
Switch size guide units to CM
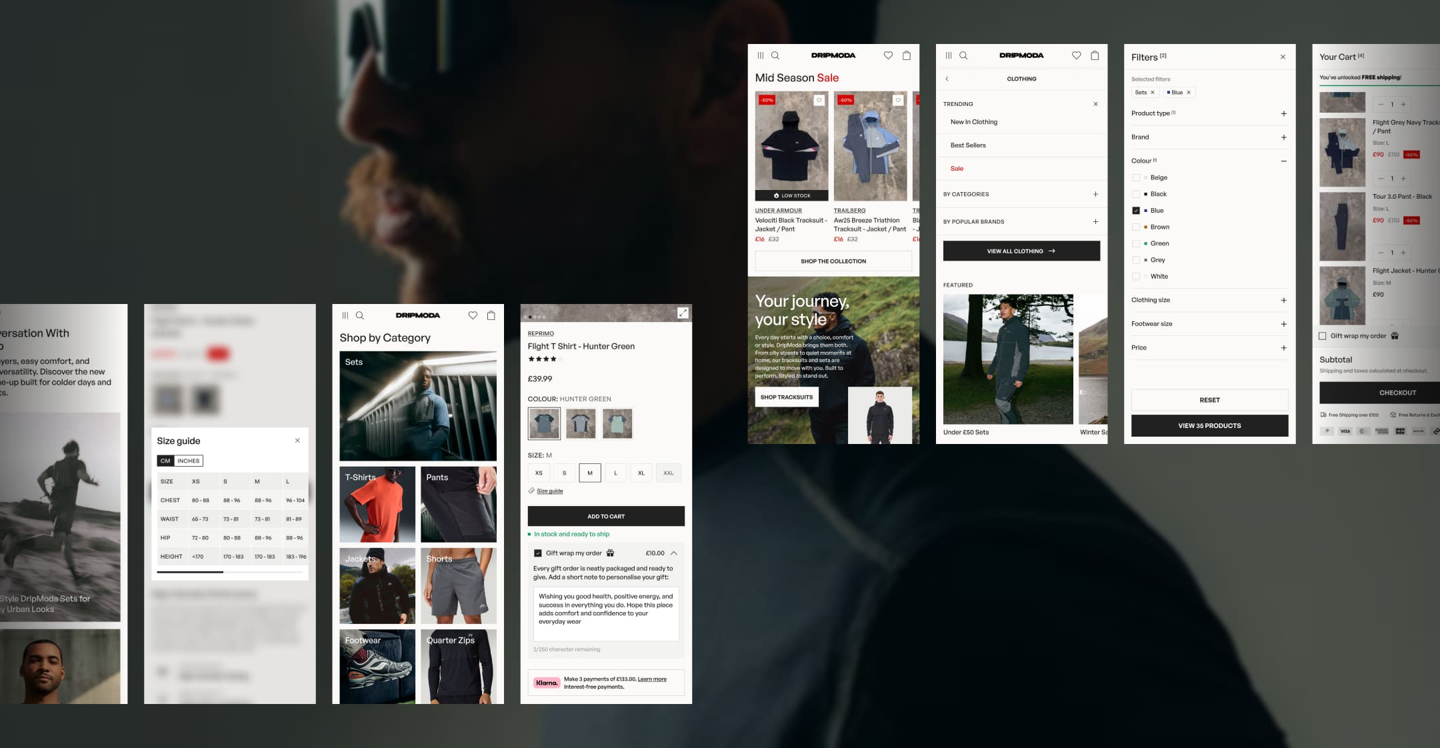point(165,461)
